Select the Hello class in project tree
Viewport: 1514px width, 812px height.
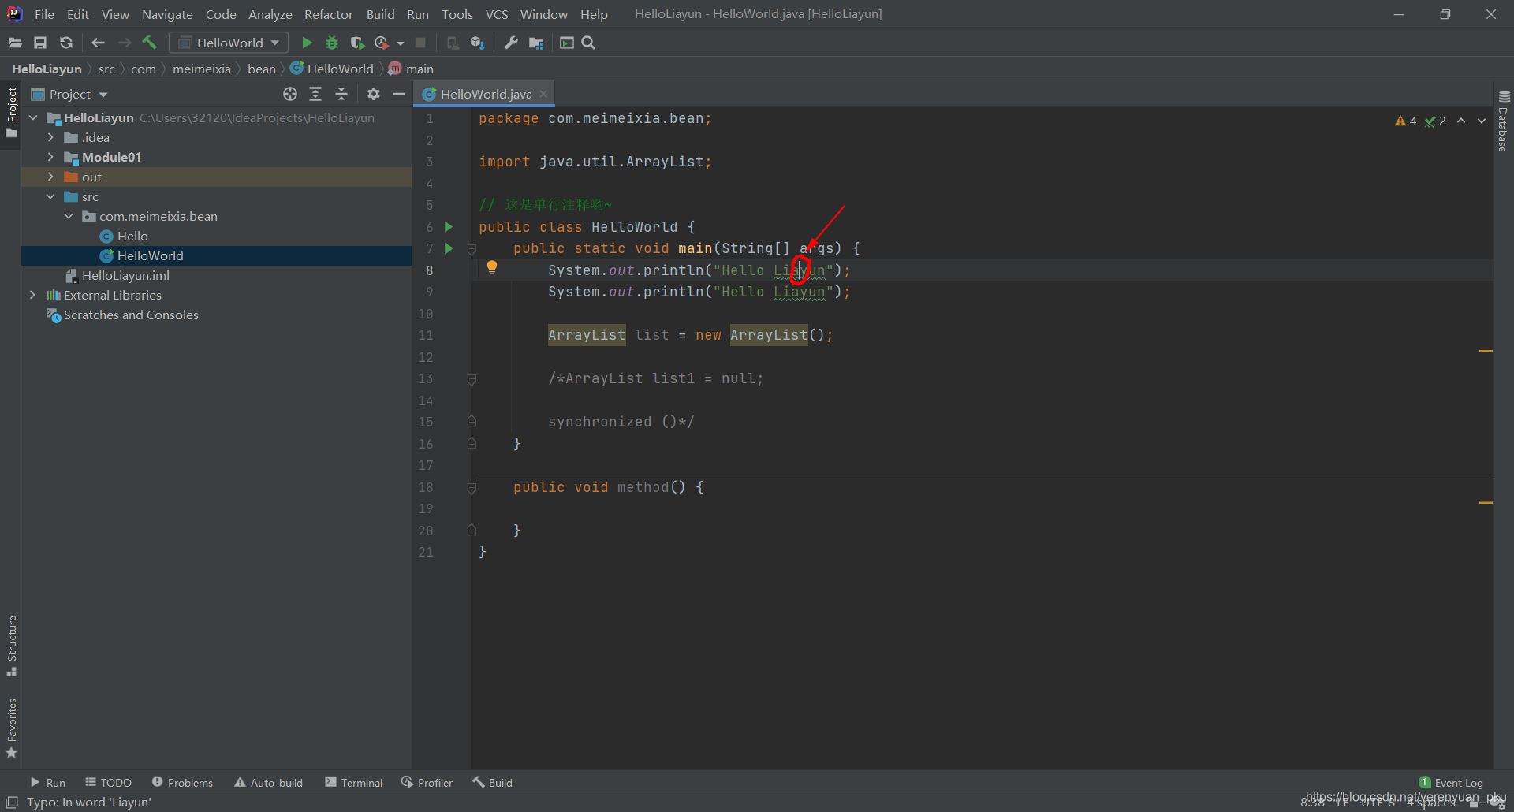click(x=132, y=236)
